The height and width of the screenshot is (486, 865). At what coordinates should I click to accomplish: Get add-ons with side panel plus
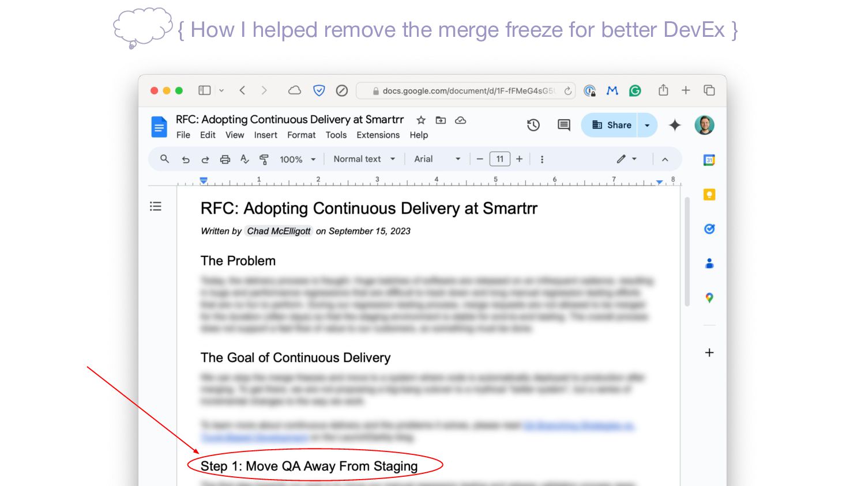click(709, 352)
